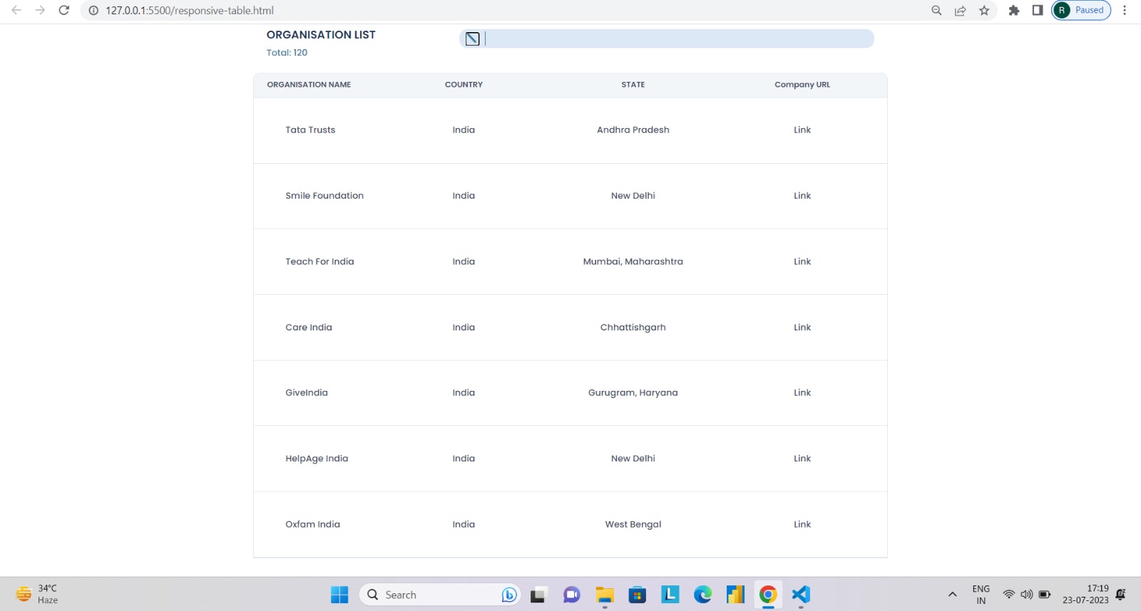The height and width of the screenshot is (611, 1141).
Task: Open File Explorer from the taskbar
Action: 605,595
